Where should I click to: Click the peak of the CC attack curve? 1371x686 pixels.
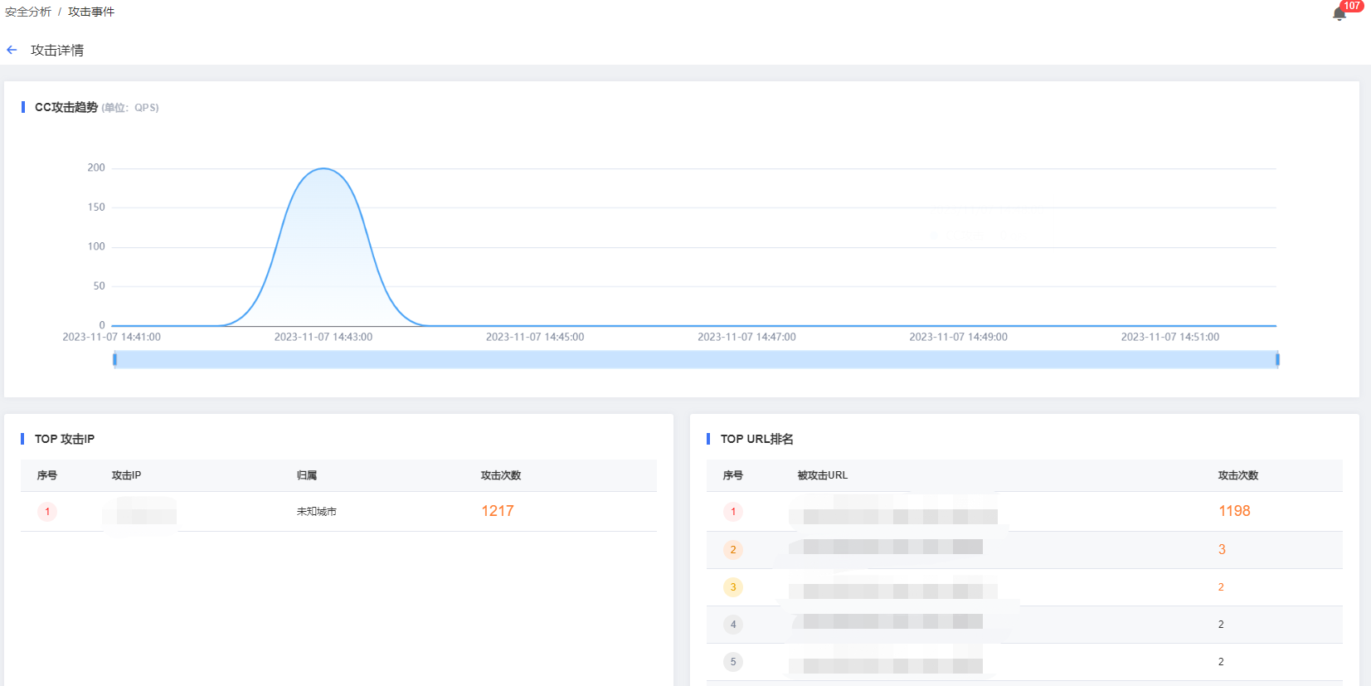tap(323, 169)
